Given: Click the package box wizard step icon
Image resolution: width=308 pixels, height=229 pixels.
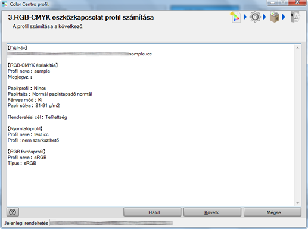Looking at the screenshot, I should pyautogui.click(x=275, y=17).
